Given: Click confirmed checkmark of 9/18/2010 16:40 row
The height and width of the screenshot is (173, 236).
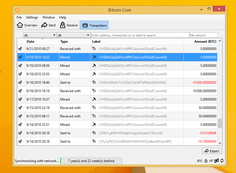Looking at the screenshot, I should coord(20,83).
